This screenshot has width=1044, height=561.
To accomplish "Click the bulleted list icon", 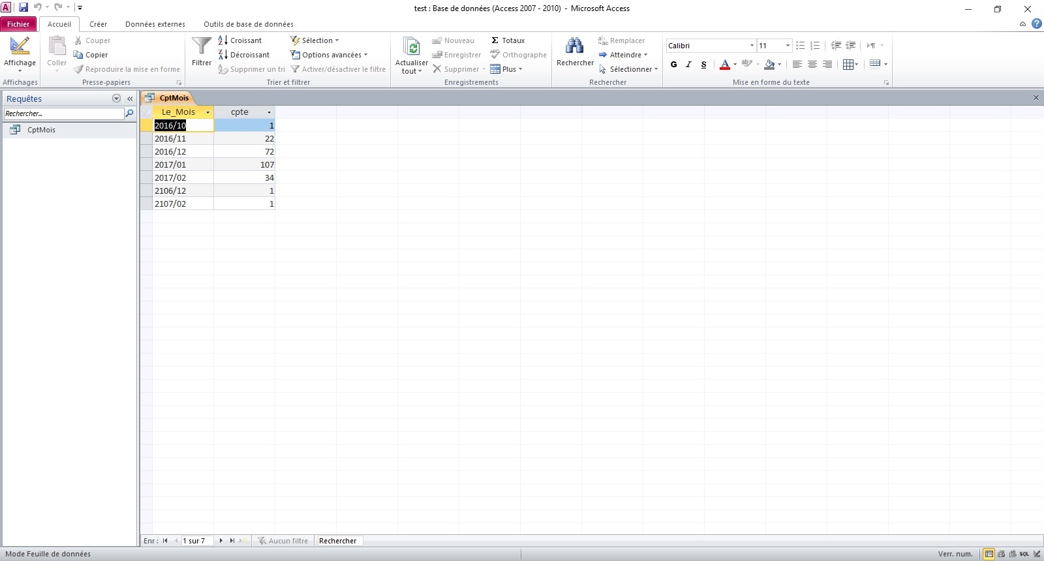I will 801,46.
